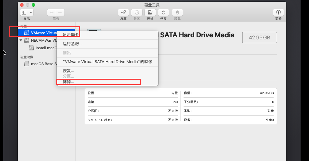
Task: Choose the disk image (的映像) menu entry
Action: pos(107,62)
